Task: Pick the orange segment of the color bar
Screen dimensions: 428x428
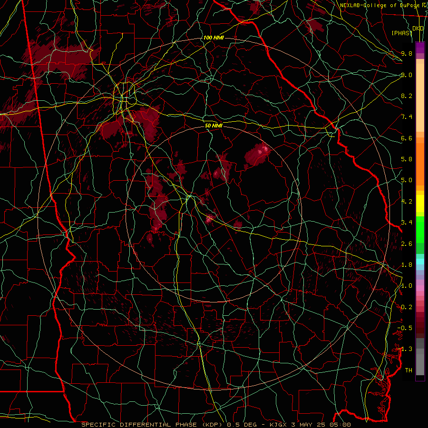Action: pos(420,164)
